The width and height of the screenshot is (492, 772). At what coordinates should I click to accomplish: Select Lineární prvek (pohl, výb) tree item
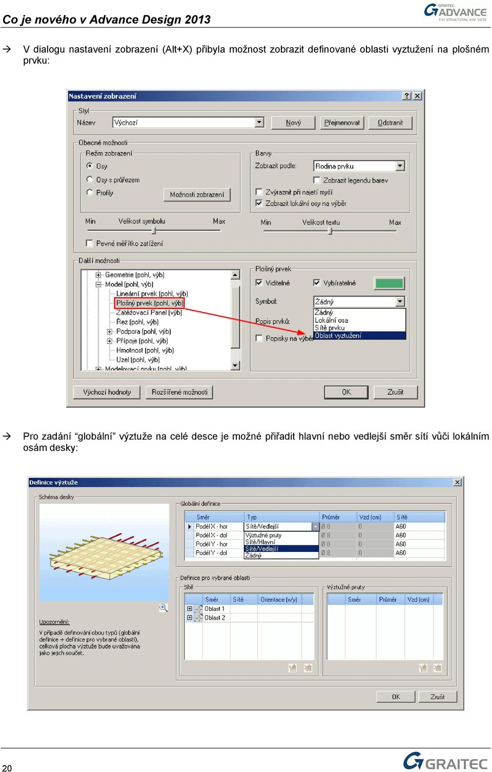[152, 293]
